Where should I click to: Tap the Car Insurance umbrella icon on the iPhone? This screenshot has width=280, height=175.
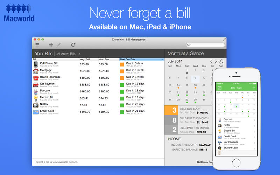click(220, 143)
